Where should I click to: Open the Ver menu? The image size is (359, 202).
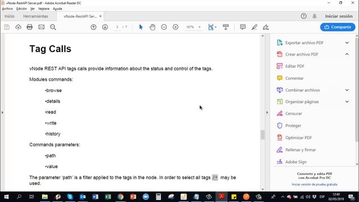[33, 9]
